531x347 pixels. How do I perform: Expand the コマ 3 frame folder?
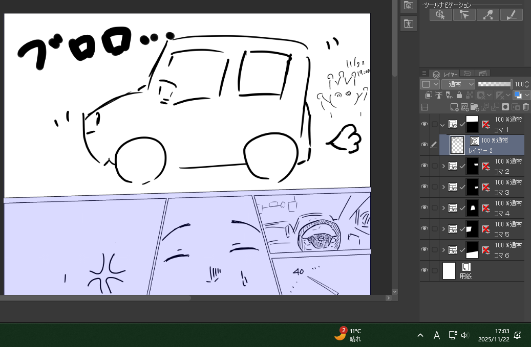pyautogui.click(x=443, y=187)
